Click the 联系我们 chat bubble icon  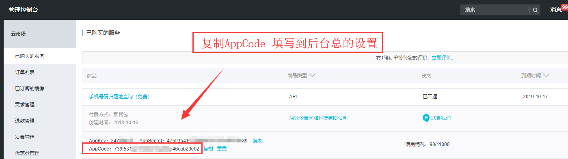(x=426, y=118)
